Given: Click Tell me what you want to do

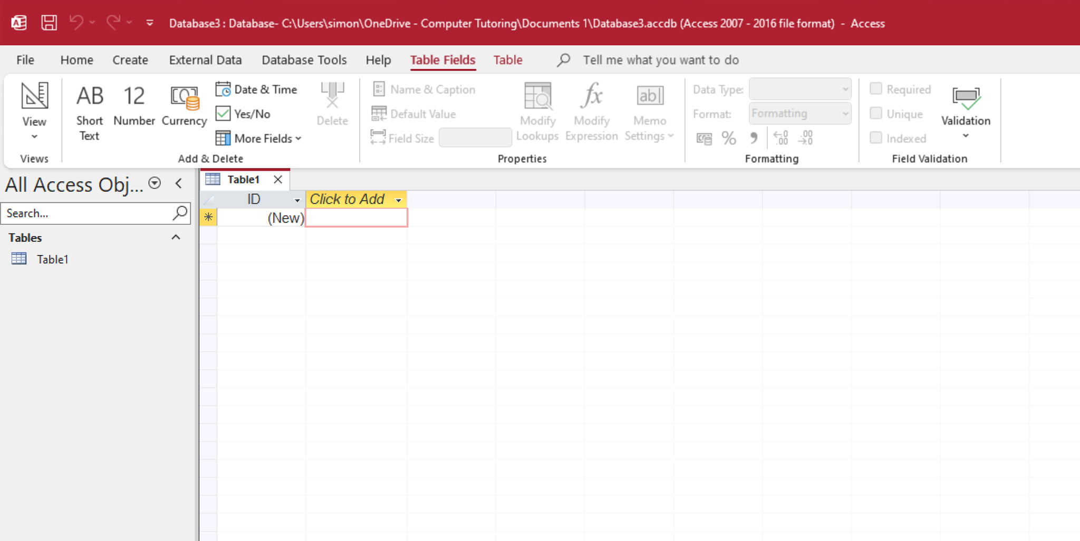Looking at the screenshot, I should coord(661,60).
